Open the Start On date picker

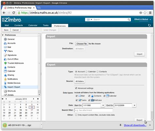103,105
